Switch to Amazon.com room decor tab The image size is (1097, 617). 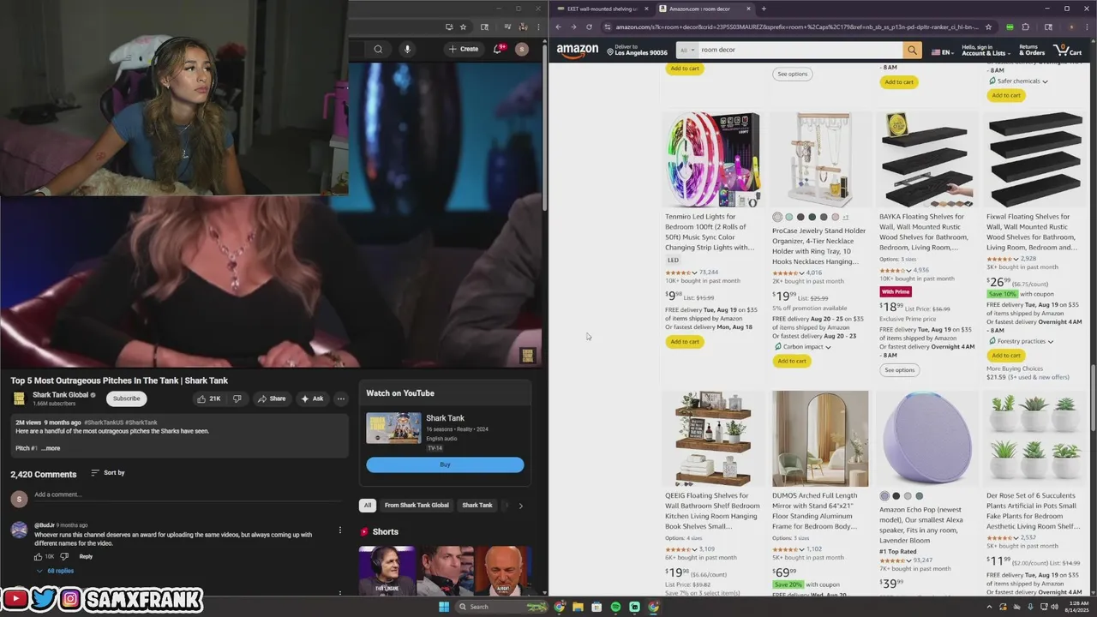click(704, 9)
